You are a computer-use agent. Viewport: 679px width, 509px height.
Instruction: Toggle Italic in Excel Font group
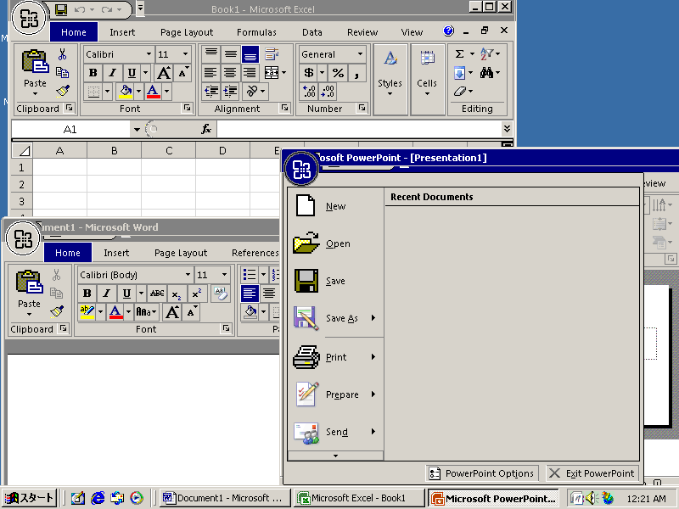point(112,73)
